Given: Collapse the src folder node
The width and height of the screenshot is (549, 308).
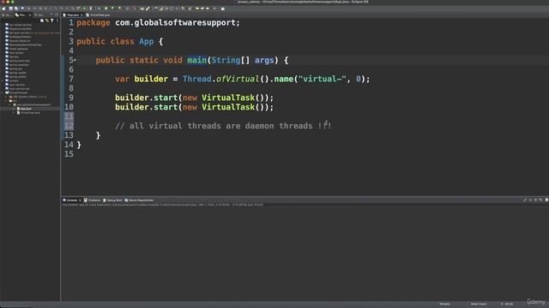Looking at the screenshot, I should 6,101.
